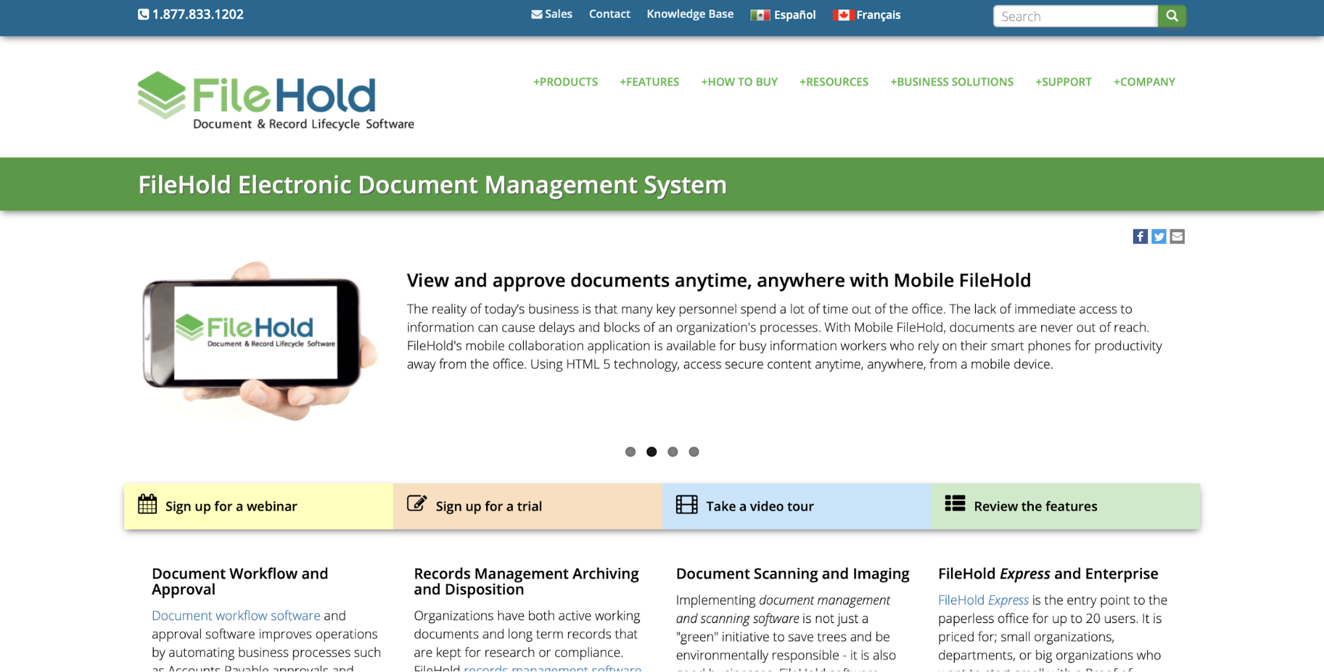
Task: Click Sign up for a trial
Action: pyautogui.click(x=527, y=506)
